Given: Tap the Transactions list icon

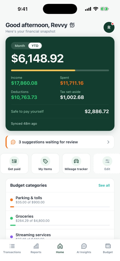Looking at the screenshot, I should coord(12,246).
